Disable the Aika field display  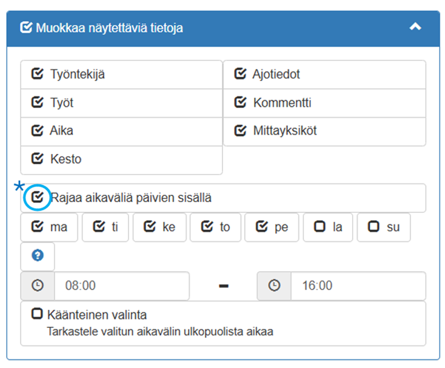click(38, 131)
